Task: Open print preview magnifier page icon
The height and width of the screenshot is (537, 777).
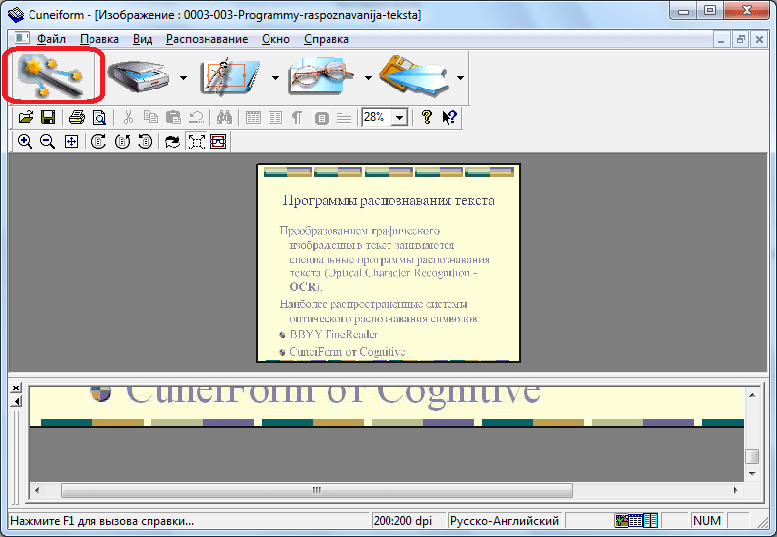Action: point(99,117)
